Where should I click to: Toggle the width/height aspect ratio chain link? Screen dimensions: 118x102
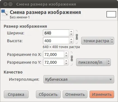point(77,37)
